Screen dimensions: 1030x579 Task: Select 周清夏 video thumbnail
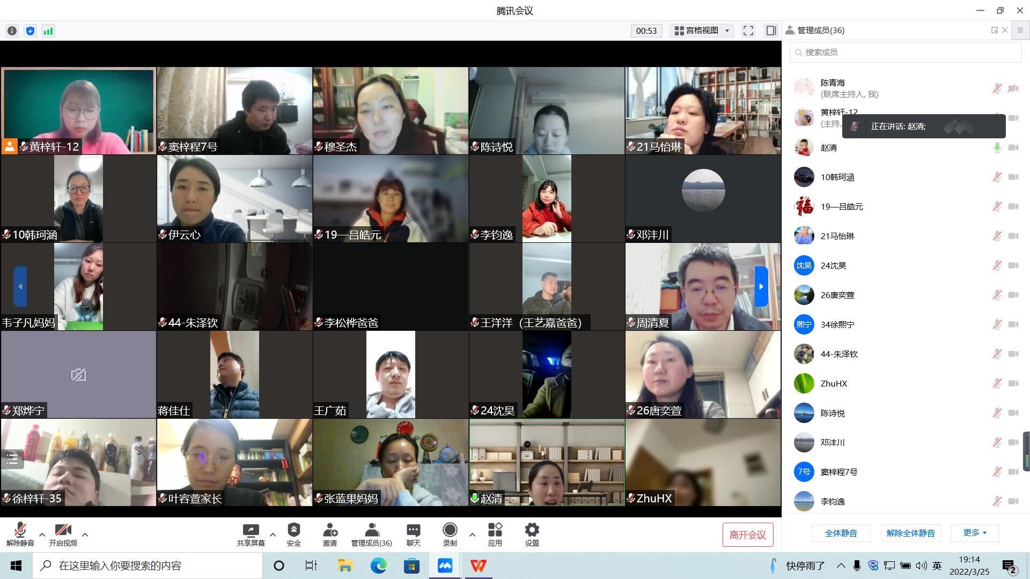[703, 286]
